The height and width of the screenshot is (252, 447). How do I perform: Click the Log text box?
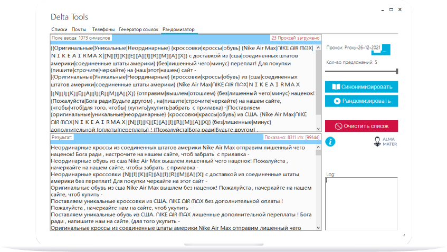pyautogui.click(x=362, y=203)
